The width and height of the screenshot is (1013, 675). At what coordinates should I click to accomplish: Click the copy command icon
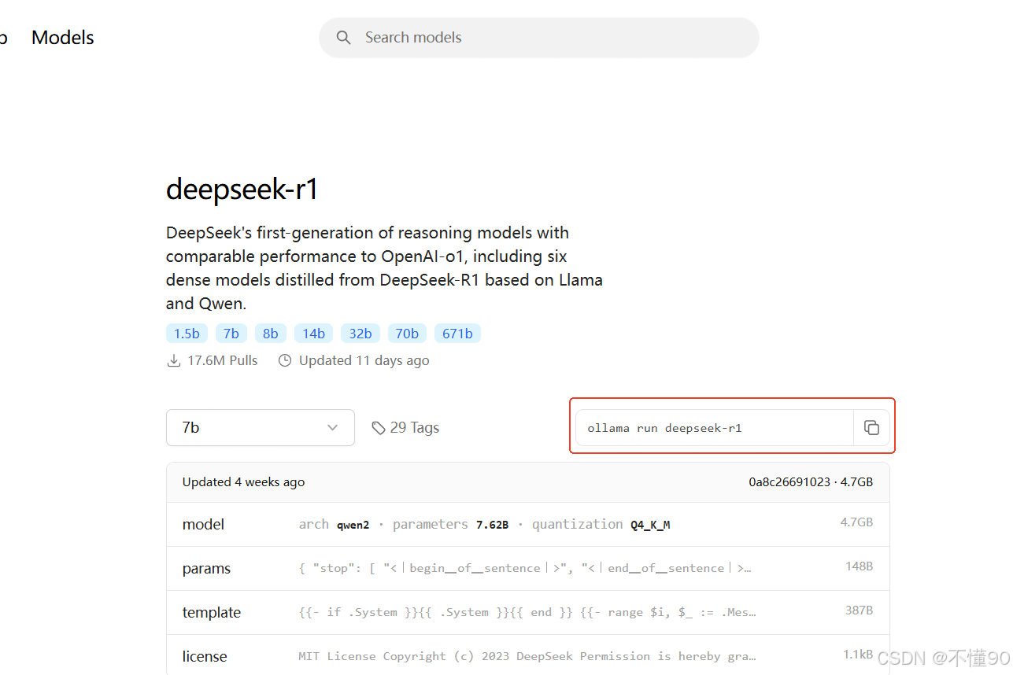tap(871, 427)
